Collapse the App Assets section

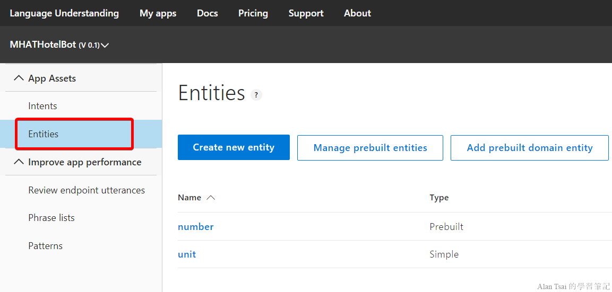tap(19, 78)
